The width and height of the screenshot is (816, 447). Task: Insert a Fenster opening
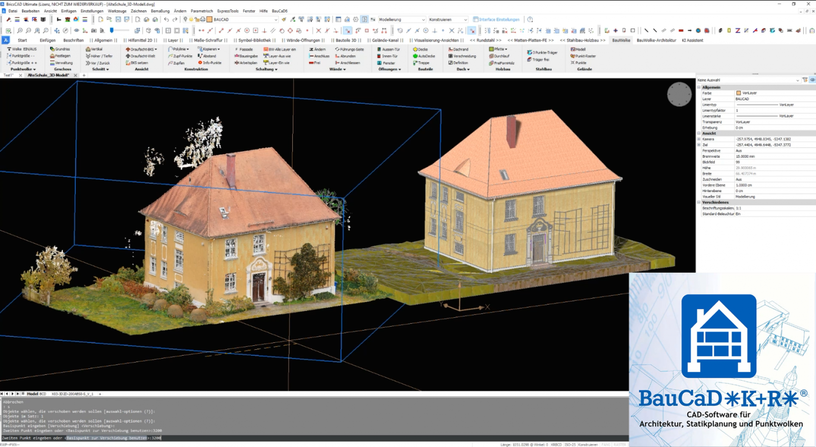[x=386, y=63]
